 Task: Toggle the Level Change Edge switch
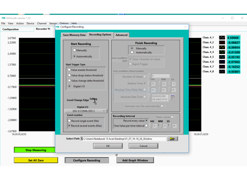tap(94, 100)
